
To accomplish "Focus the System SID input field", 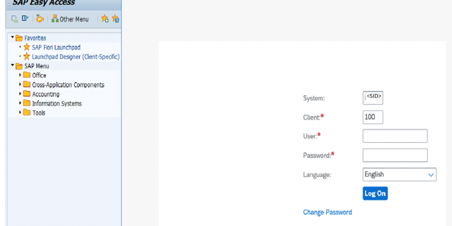I will click(373, 98).
